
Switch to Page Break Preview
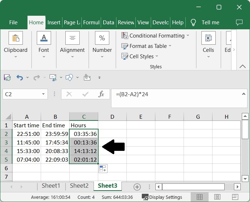(235, 197)
